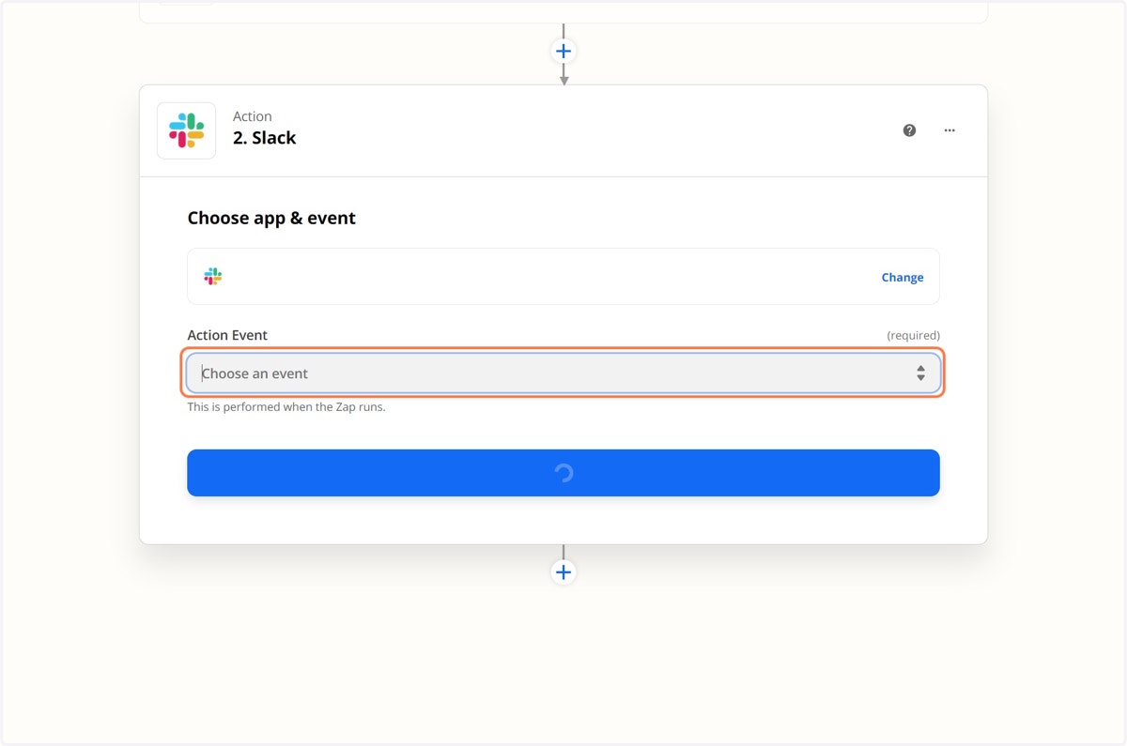Click the '2. Slack' step title
Image resolution: width=1127 pixels, height=746 pixels.
pyautogui.click(x=265, y=138)
